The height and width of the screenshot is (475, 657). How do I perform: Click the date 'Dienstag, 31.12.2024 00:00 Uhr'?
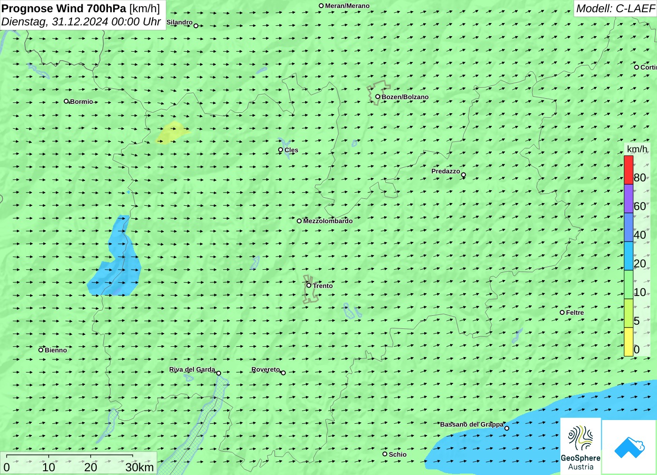[81, 22]
